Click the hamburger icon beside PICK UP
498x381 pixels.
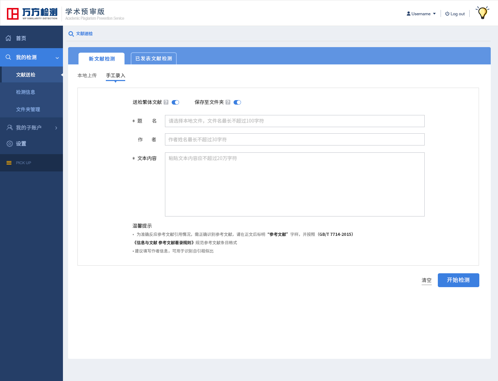click(9, 163)
